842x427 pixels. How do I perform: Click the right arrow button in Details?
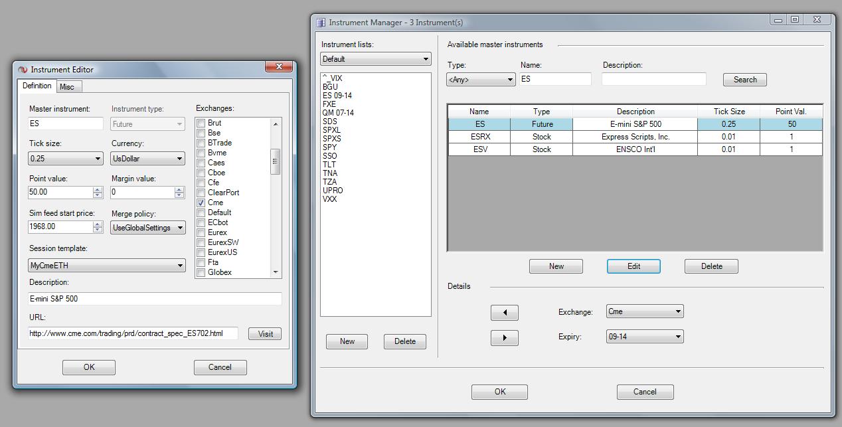[x=504, y=338]
